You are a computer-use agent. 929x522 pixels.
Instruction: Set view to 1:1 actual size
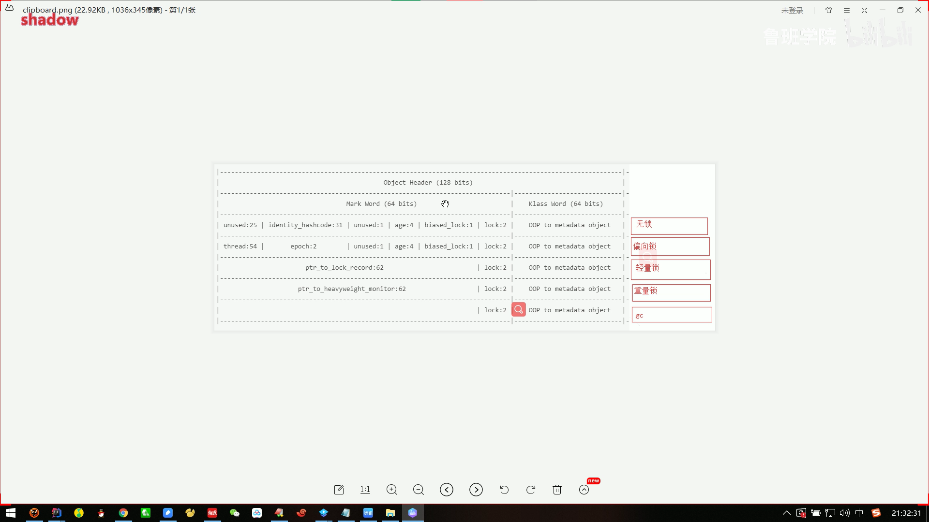point(365,490)
